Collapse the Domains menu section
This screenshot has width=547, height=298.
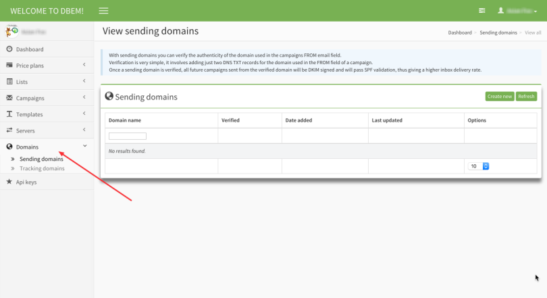[x=84, y=147]
